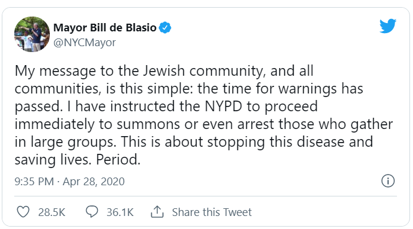Image resolution: width=413 pixels, height=229 pixels.
Task: Open the 9:35 PM timestamp link
Action: [34, 182]
